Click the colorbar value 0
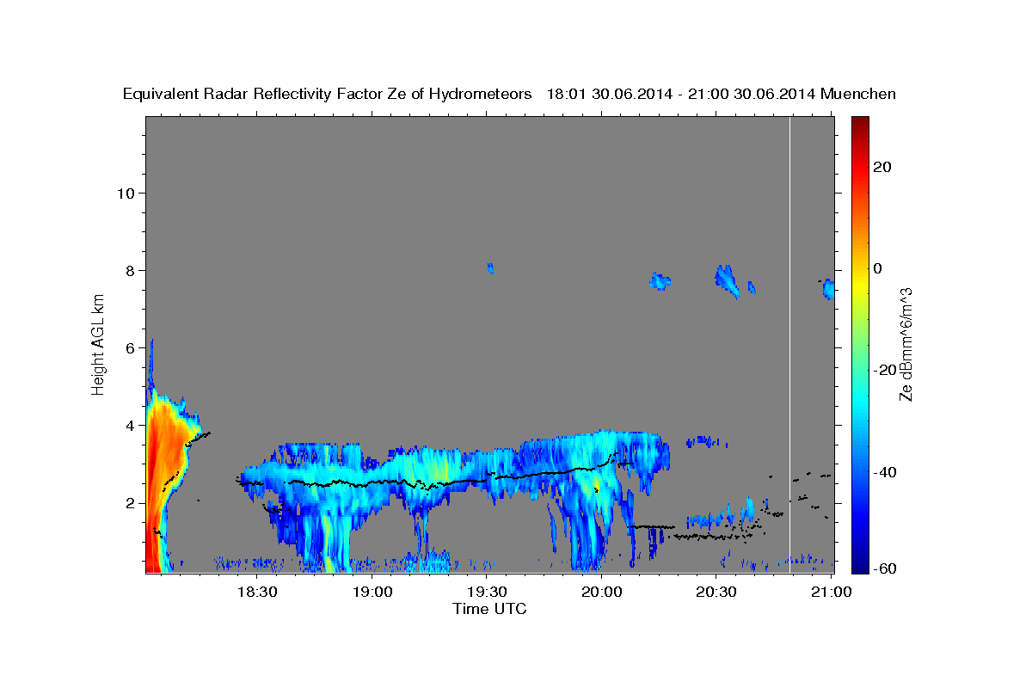Viewport: 1032px width, 688px height. 877,268
